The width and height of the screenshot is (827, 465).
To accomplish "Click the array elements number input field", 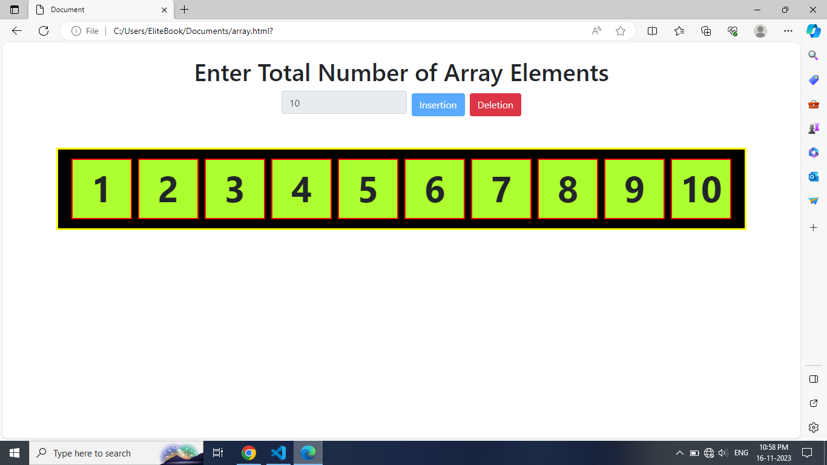I will [x=343, y=102].
